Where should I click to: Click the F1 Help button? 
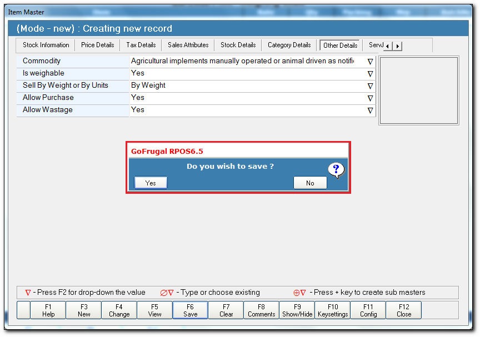(x=48, y=310)
